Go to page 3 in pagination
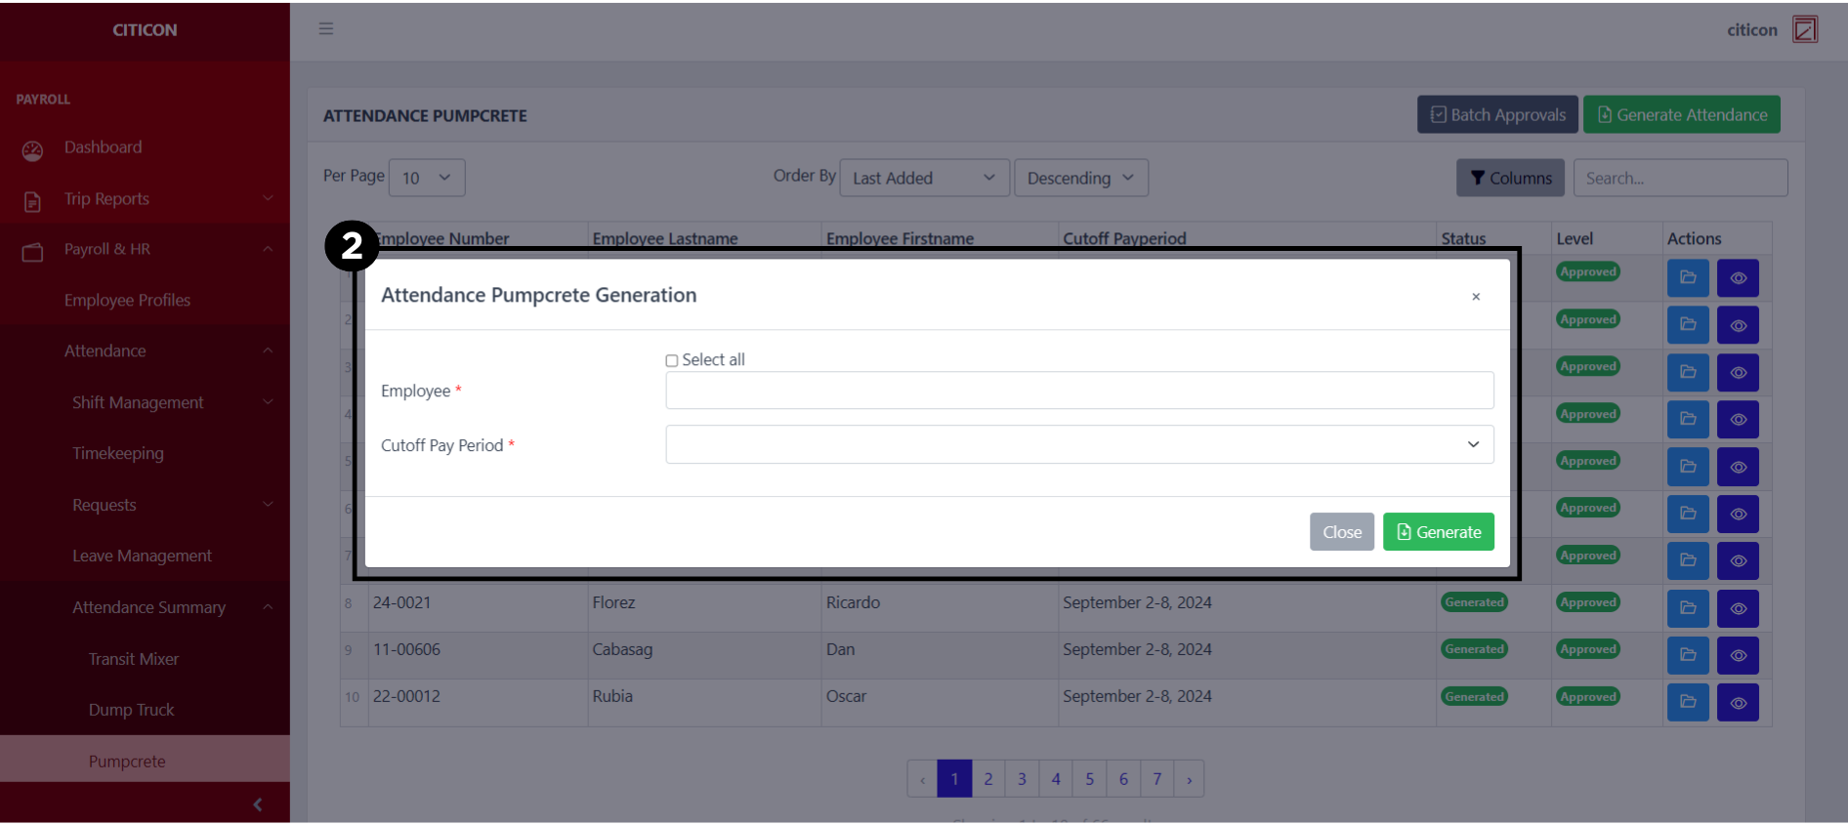1848x825 pixels. (1022, 779)
